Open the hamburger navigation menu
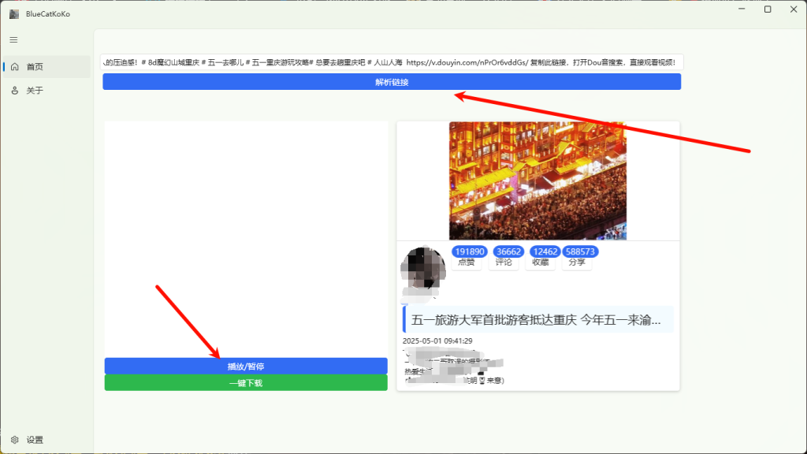This screenshot has height=454, width=807. click(x=13, y=39)
